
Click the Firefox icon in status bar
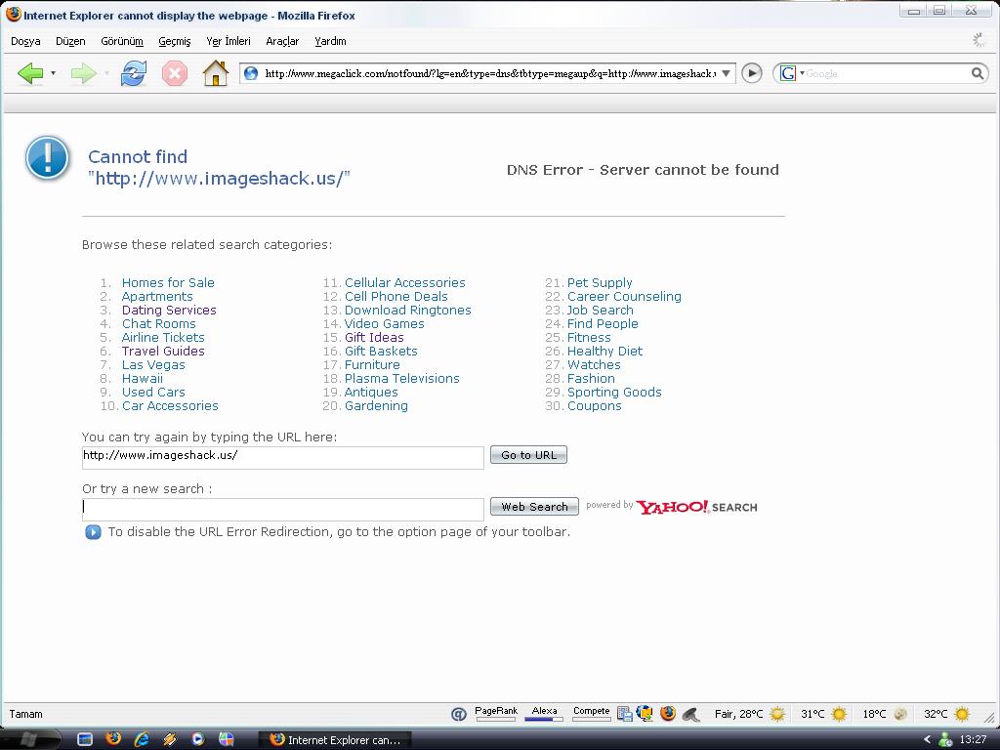pyautogui.click(x=668, y=713)
